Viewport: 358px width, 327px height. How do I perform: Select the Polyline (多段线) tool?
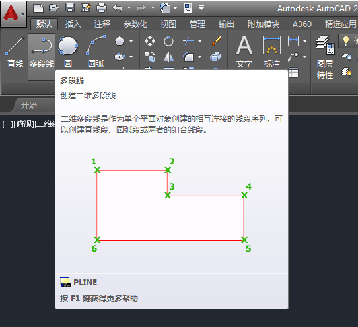coord(42,52)
